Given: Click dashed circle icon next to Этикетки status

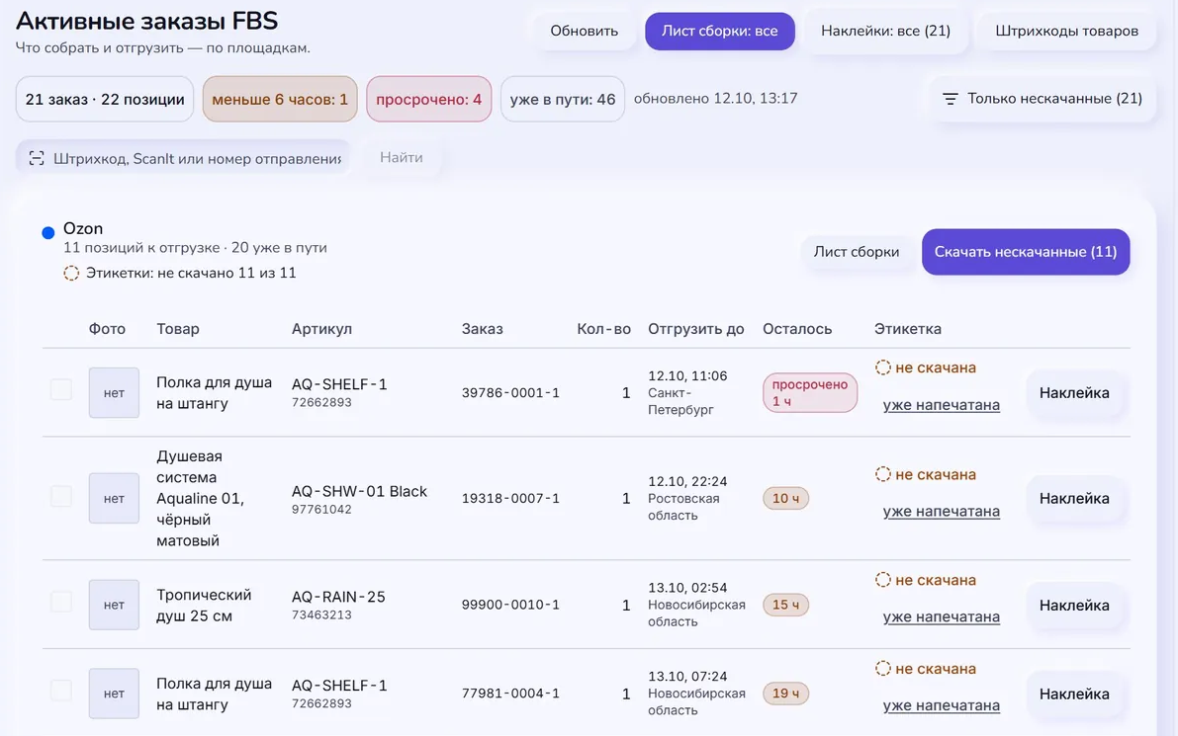Looking at the screenshot, I should pos(71,273).
